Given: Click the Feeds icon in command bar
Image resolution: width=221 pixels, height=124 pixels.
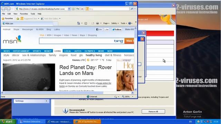Looking at the screenshot, I should 86,23.
